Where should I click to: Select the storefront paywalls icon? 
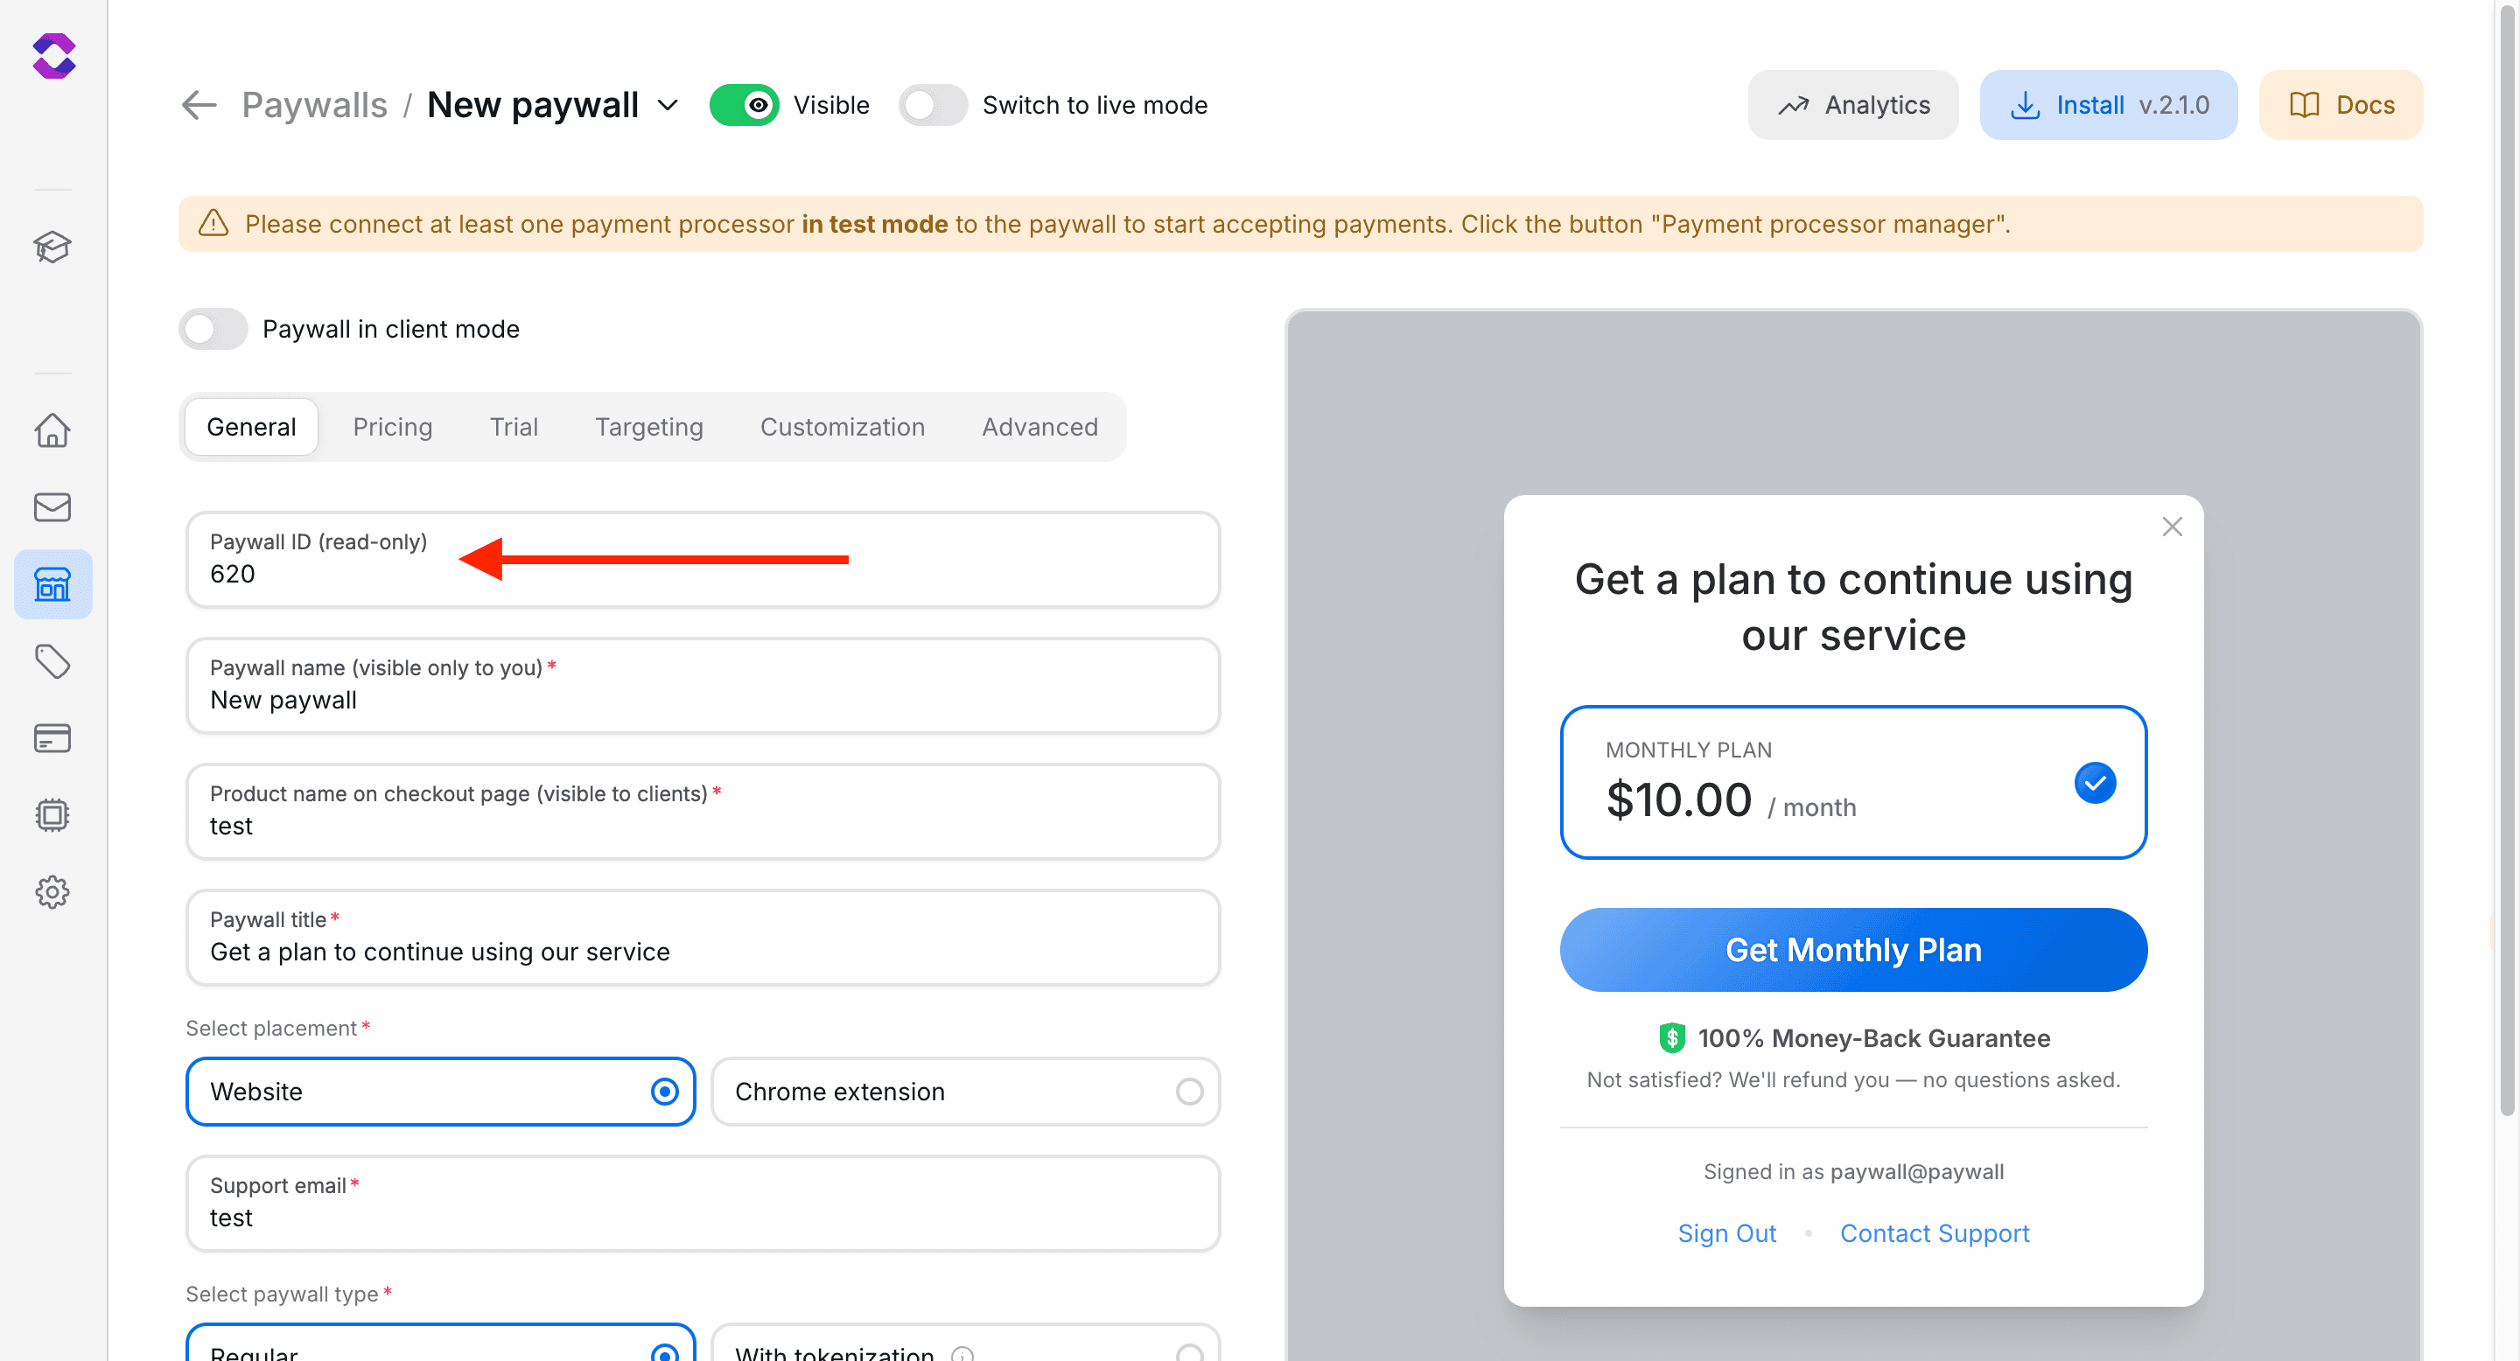pos(52,583)
